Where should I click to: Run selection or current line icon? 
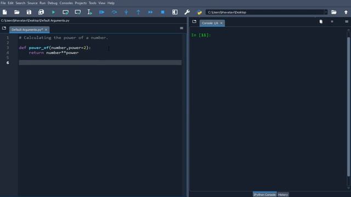(89, 12)
